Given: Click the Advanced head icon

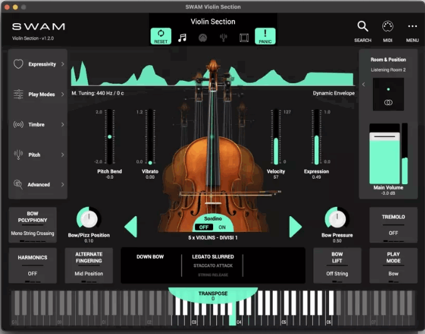Looking at the screenshot, I should 18,184.
